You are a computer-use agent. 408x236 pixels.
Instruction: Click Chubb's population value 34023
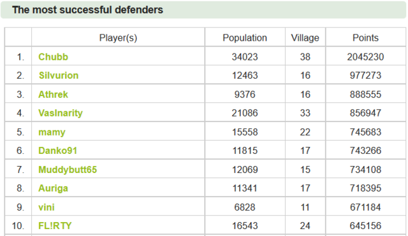click(x=245, y=57)
